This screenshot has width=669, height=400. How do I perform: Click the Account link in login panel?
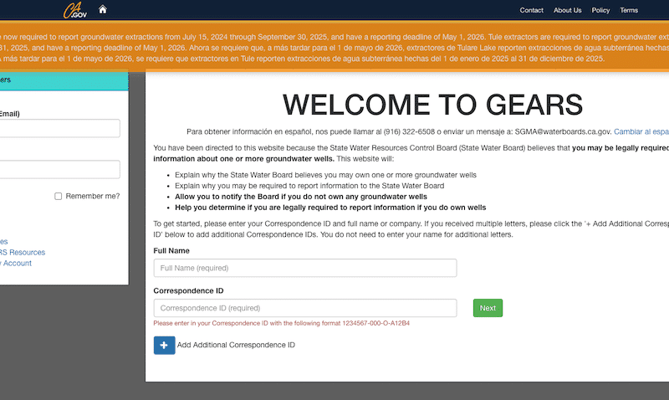click(x=17, y=263)
